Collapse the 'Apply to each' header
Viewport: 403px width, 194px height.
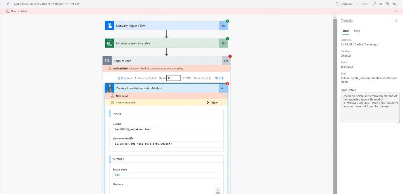click(x=166, y=61)
